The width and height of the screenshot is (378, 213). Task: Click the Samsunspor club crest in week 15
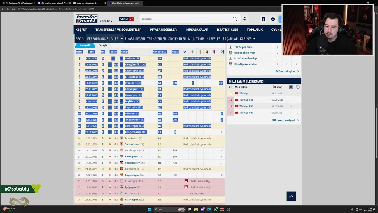coord(121,144)
